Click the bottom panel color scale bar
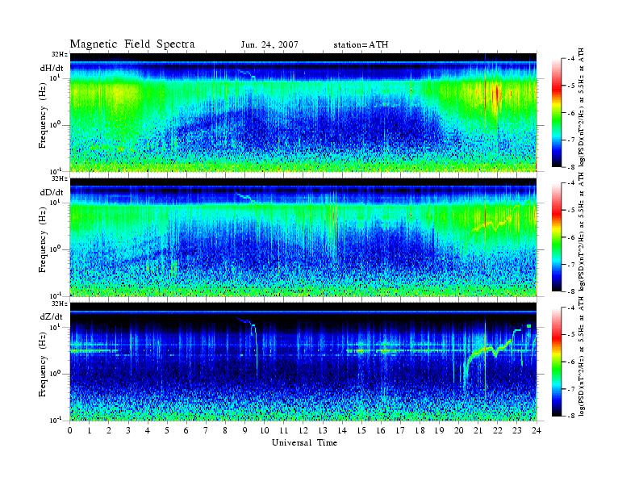639x494 pixels. [x=557, y=362]
